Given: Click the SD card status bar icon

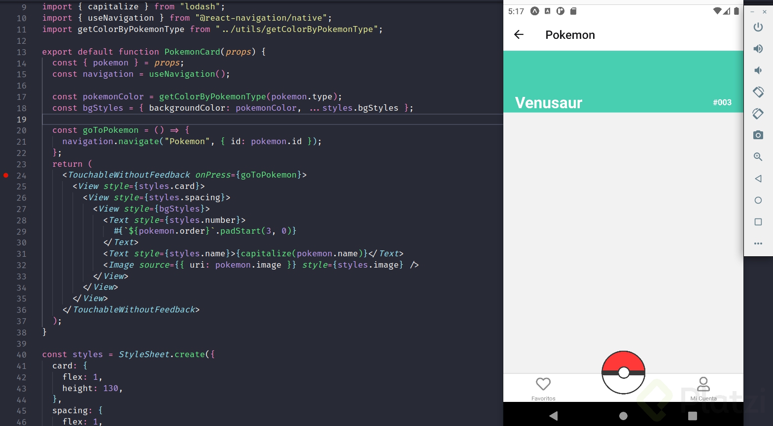Looking at the screenshot, I should pyautogui.click(x=573, y=11).
